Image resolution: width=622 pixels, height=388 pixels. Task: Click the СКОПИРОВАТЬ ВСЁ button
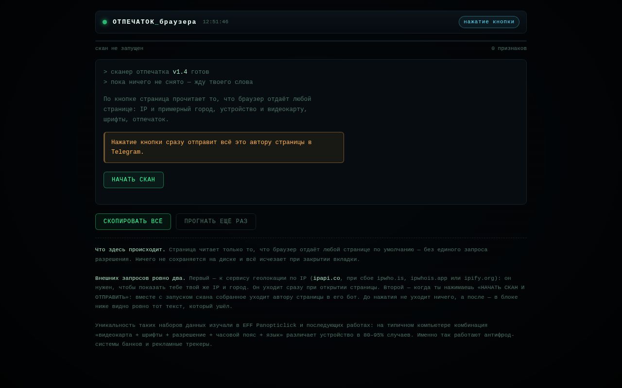click(x=133, y=222)
